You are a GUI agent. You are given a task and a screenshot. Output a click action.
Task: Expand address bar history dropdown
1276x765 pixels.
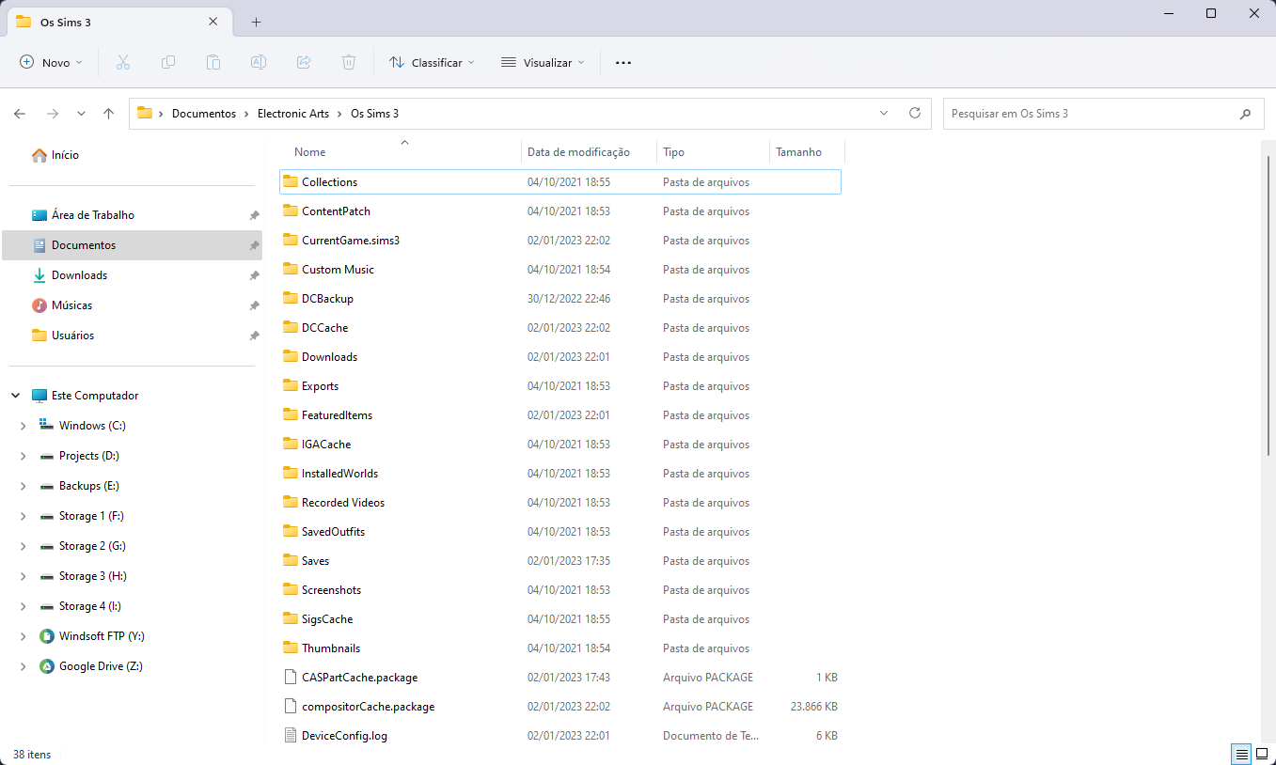[x=884, y=113]
